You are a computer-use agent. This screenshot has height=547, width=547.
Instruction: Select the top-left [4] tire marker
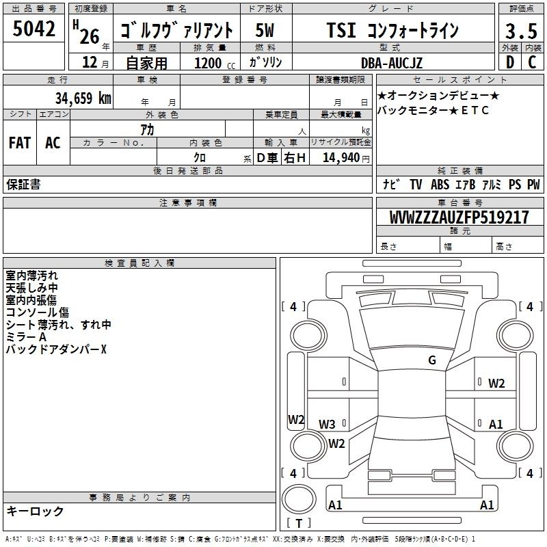tap(293, 307)
